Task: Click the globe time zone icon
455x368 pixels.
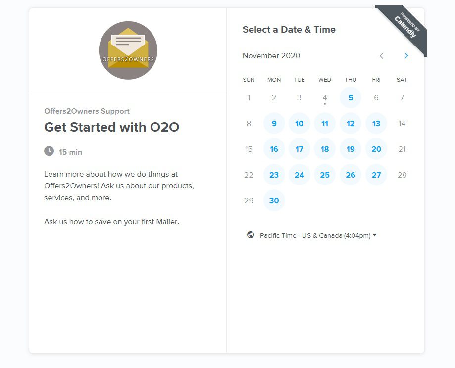Action: (251, 235)
